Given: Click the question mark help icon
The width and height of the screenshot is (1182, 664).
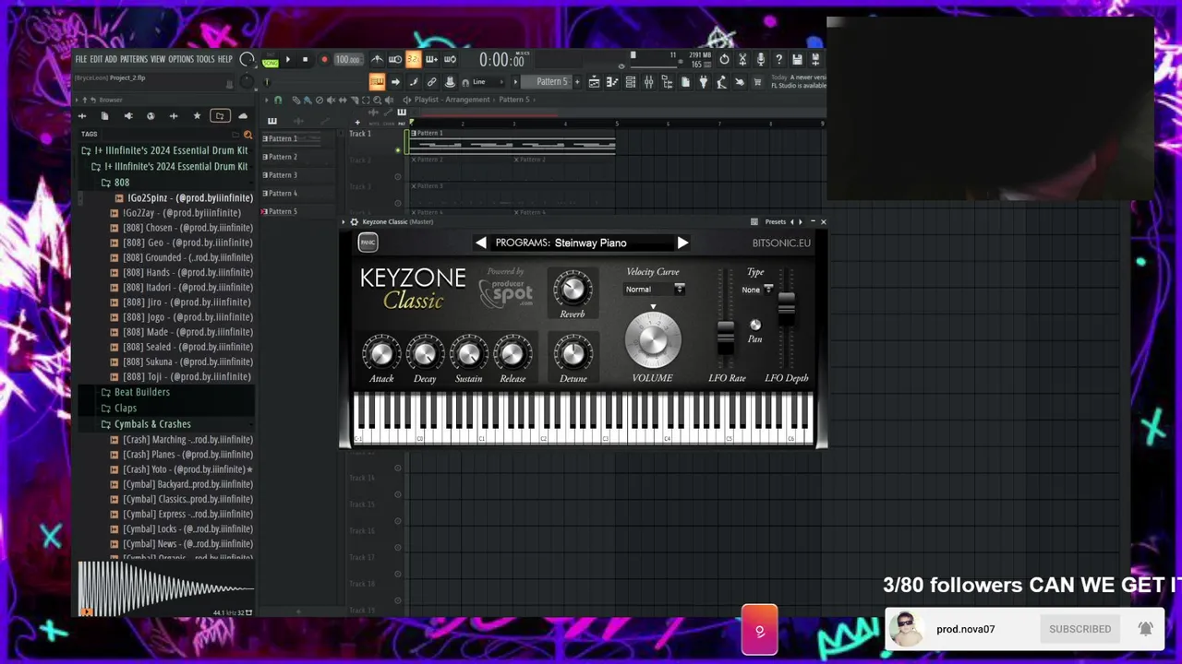Looking at the screenshot, I should [778, 60].
